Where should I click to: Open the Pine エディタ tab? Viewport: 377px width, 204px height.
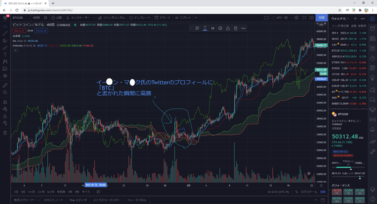(78, 200)
